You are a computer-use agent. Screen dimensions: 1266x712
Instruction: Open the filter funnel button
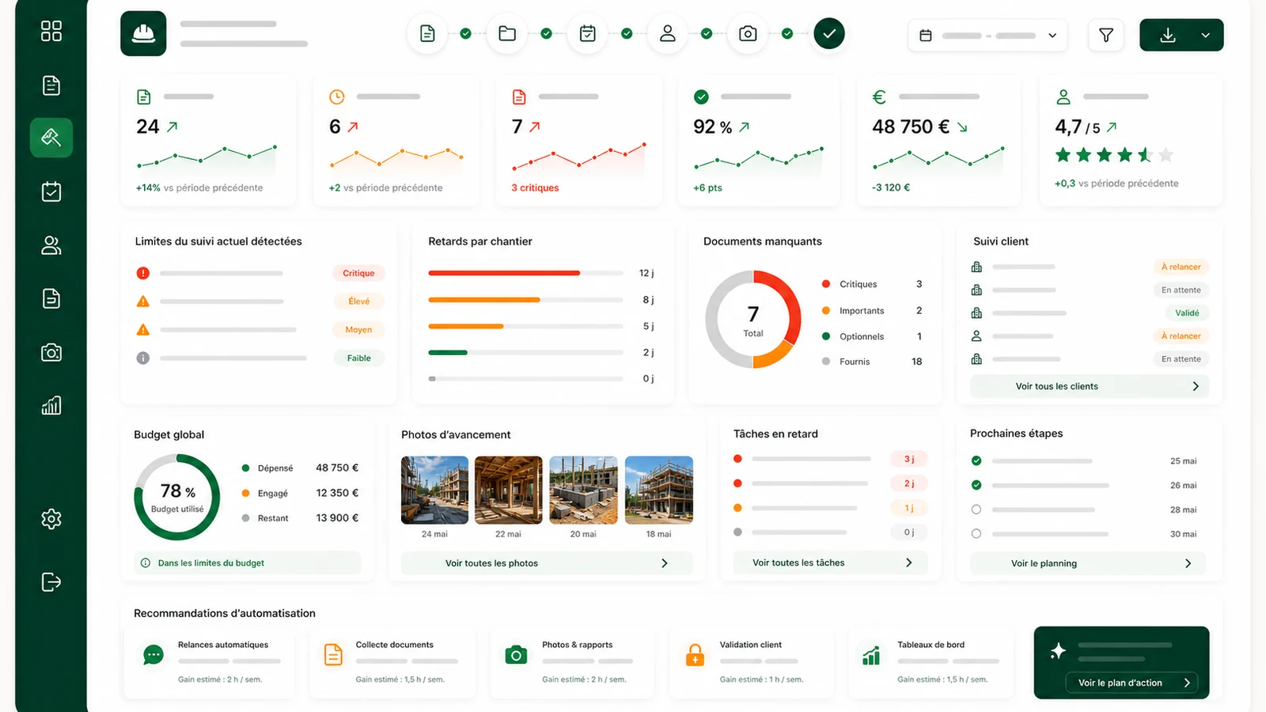tap(1106, 35)
